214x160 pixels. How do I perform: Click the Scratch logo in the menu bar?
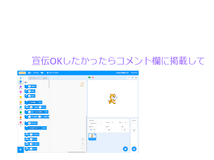[22, 73]
